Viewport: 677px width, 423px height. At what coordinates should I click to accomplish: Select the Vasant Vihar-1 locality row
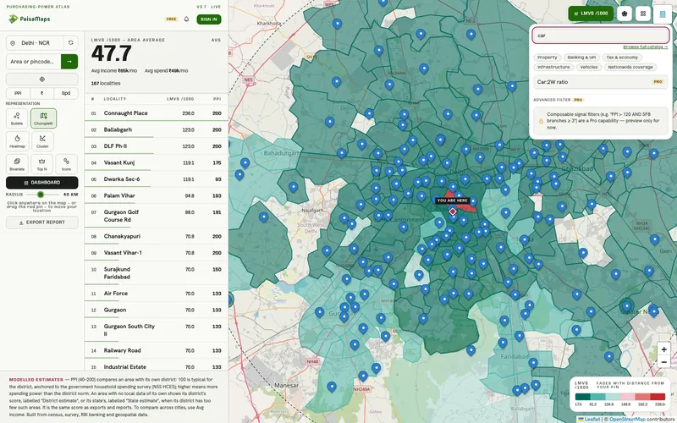(156, 253)
